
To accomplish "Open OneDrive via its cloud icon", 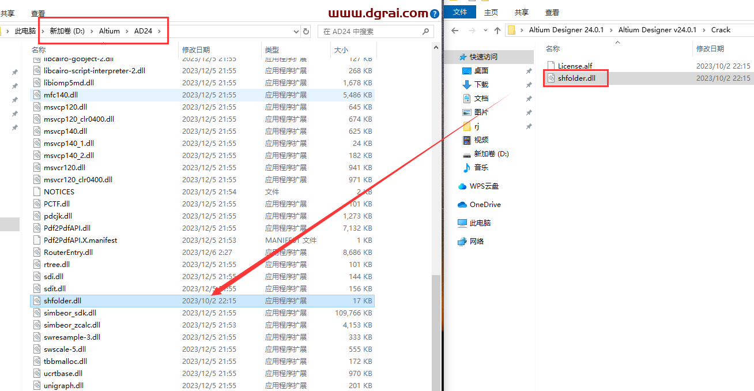I will (x=462, y=205).
